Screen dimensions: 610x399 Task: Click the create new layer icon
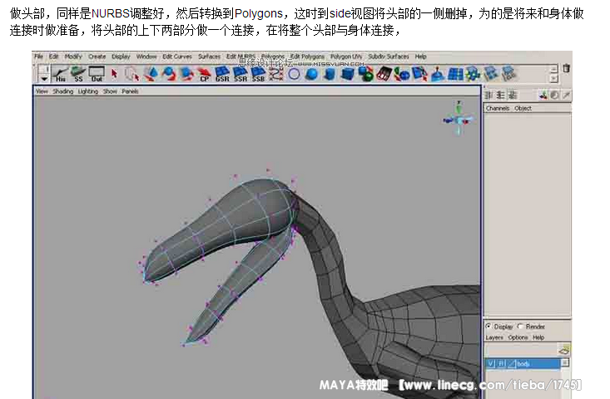[563, 351]
